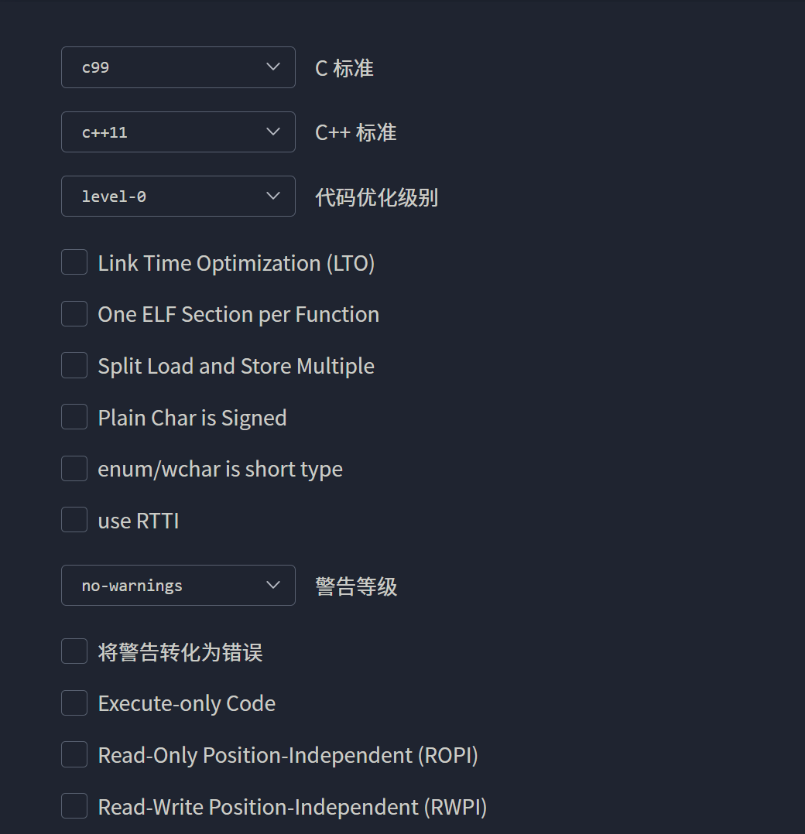Click the Execute-only Code label text
This screenshot has width=805, height=834.
[187, 703]
